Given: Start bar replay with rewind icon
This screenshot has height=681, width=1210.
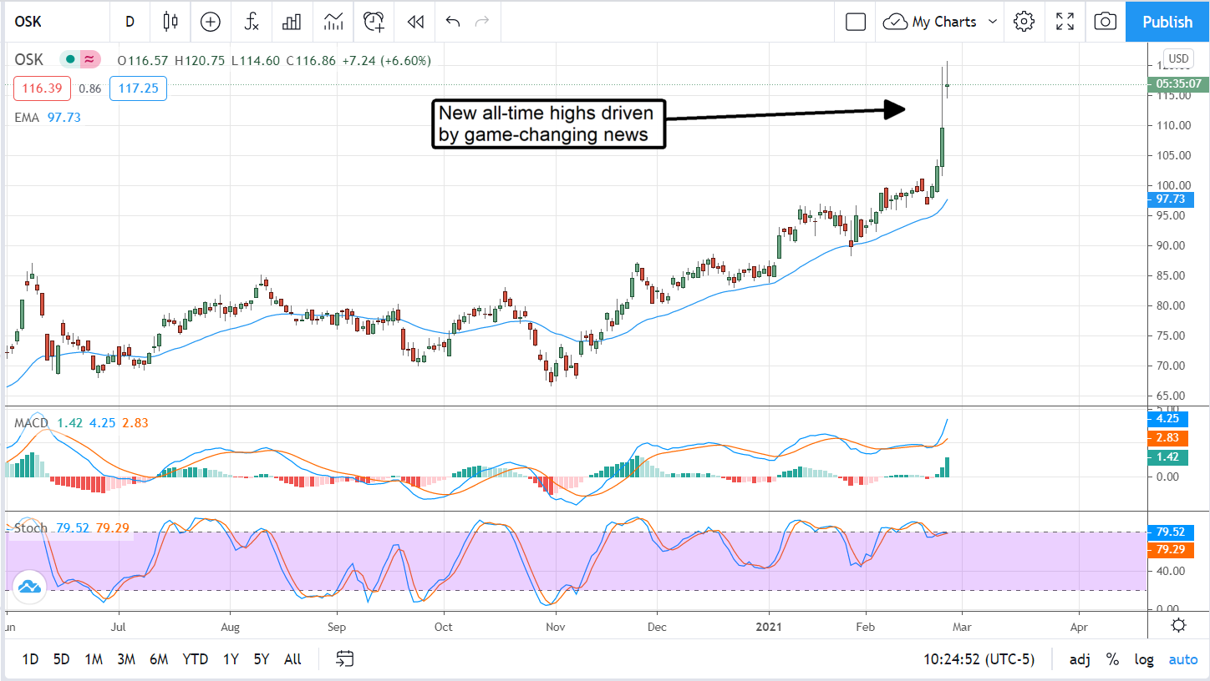Looking at the screenshot, I should pyautogui.click(x=415, y=22).
